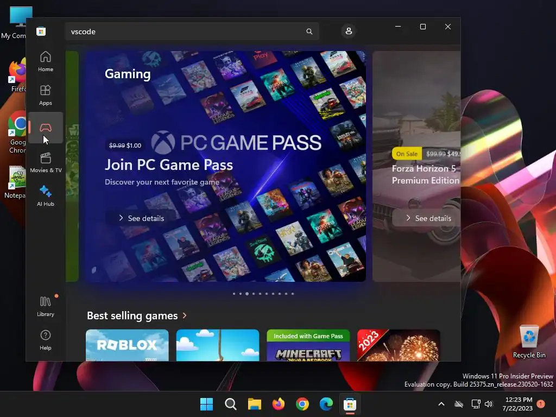Screen dimensions: 556x417
Task: Open the AI Hub section
Action: point(46,195)
